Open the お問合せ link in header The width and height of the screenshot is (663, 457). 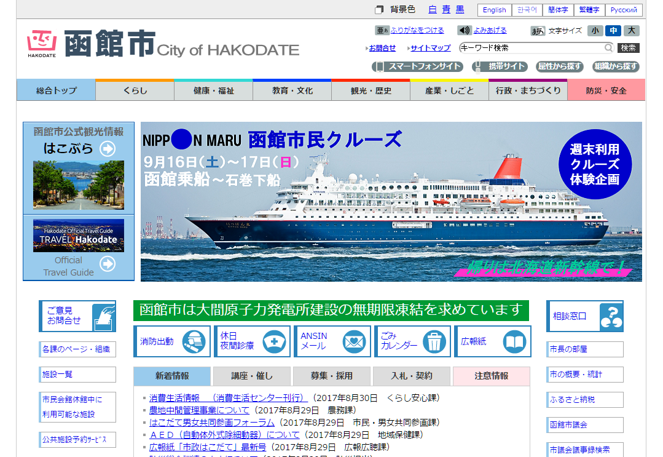382,48
